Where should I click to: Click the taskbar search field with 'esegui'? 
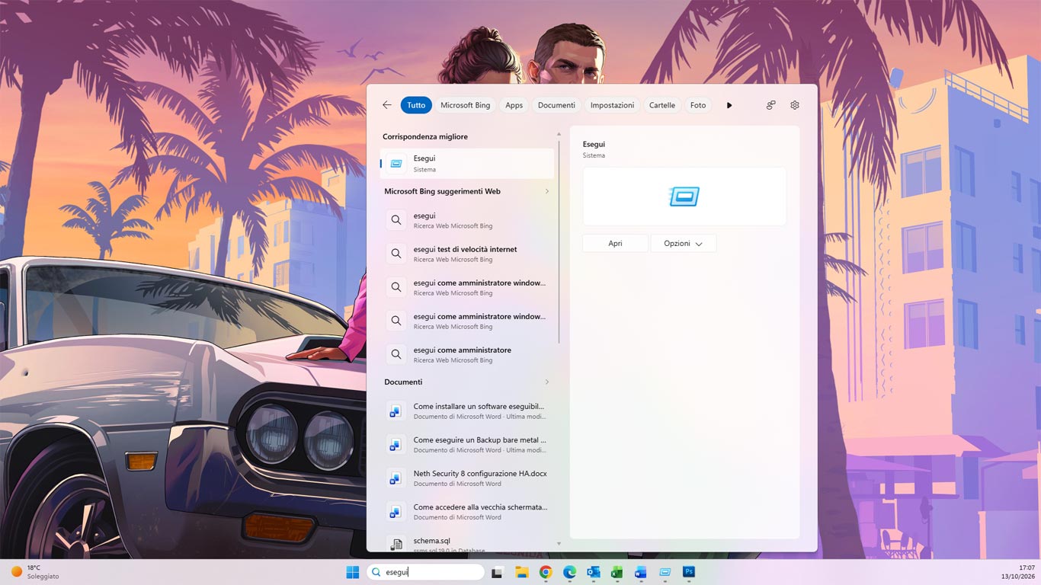click(x=425, y=572)
